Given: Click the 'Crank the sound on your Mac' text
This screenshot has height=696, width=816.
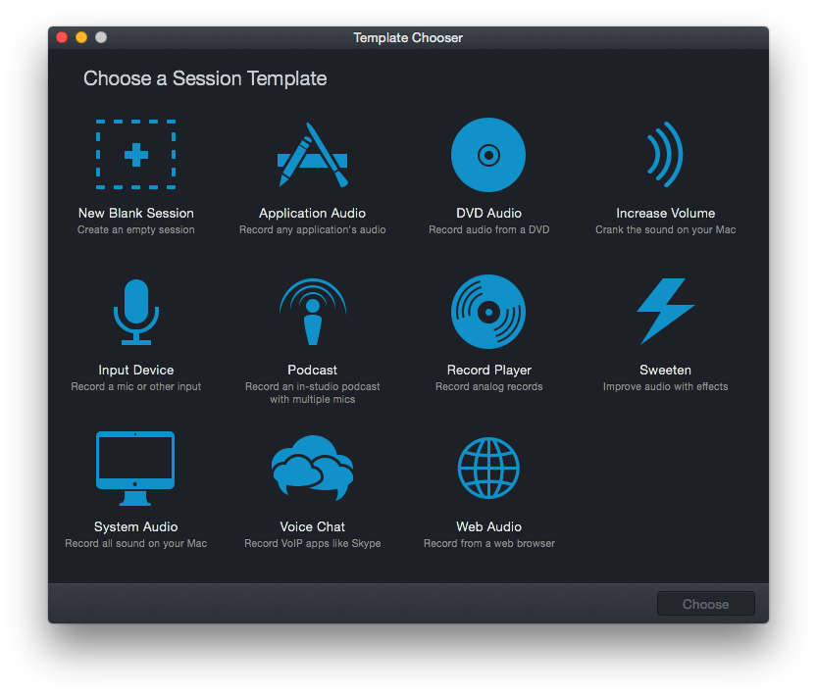Looking at the screenshot, I should [665, 229].
